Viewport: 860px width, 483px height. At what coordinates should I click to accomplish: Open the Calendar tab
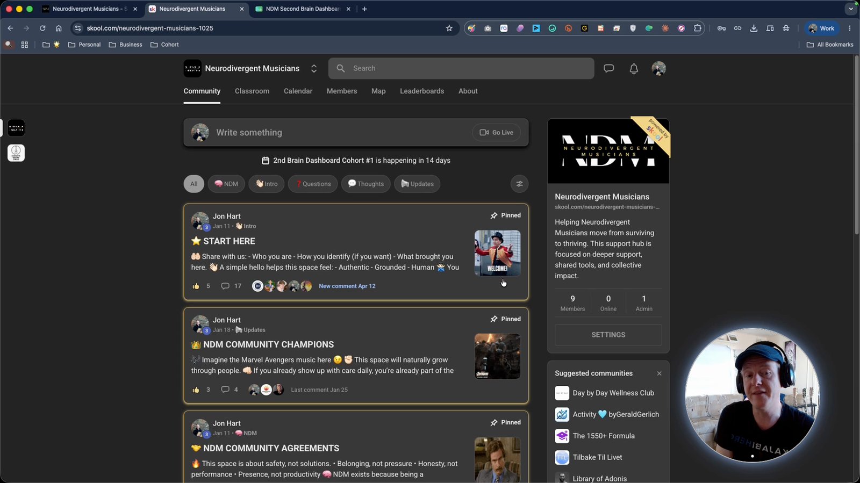click(298, 91)
